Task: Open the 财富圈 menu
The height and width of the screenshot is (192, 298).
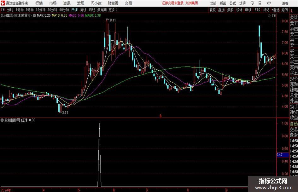Action: point(113,3)
